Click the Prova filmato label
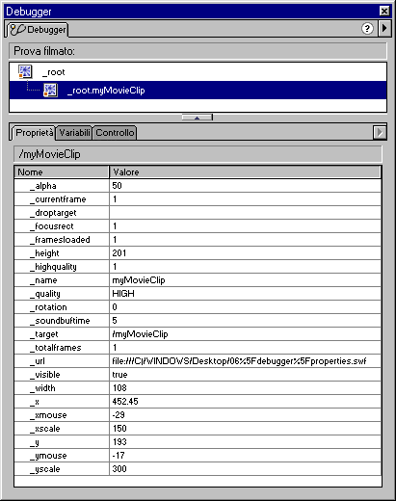Viewport: 396px width, 501px height. tap(44, 51)
